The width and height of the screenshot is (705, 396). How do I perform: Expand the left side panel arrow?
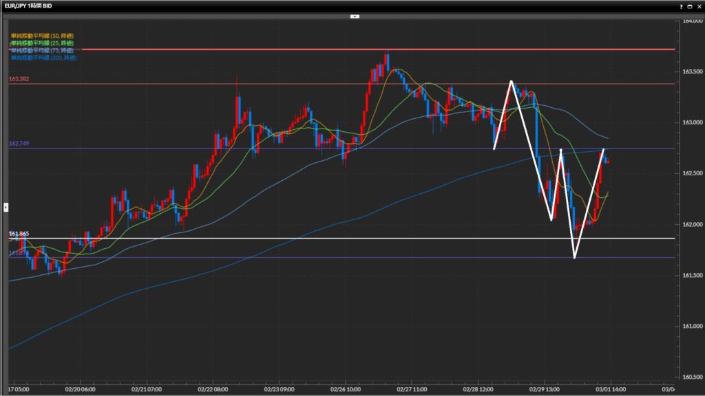pyautogui.click(x=6, y=206)
